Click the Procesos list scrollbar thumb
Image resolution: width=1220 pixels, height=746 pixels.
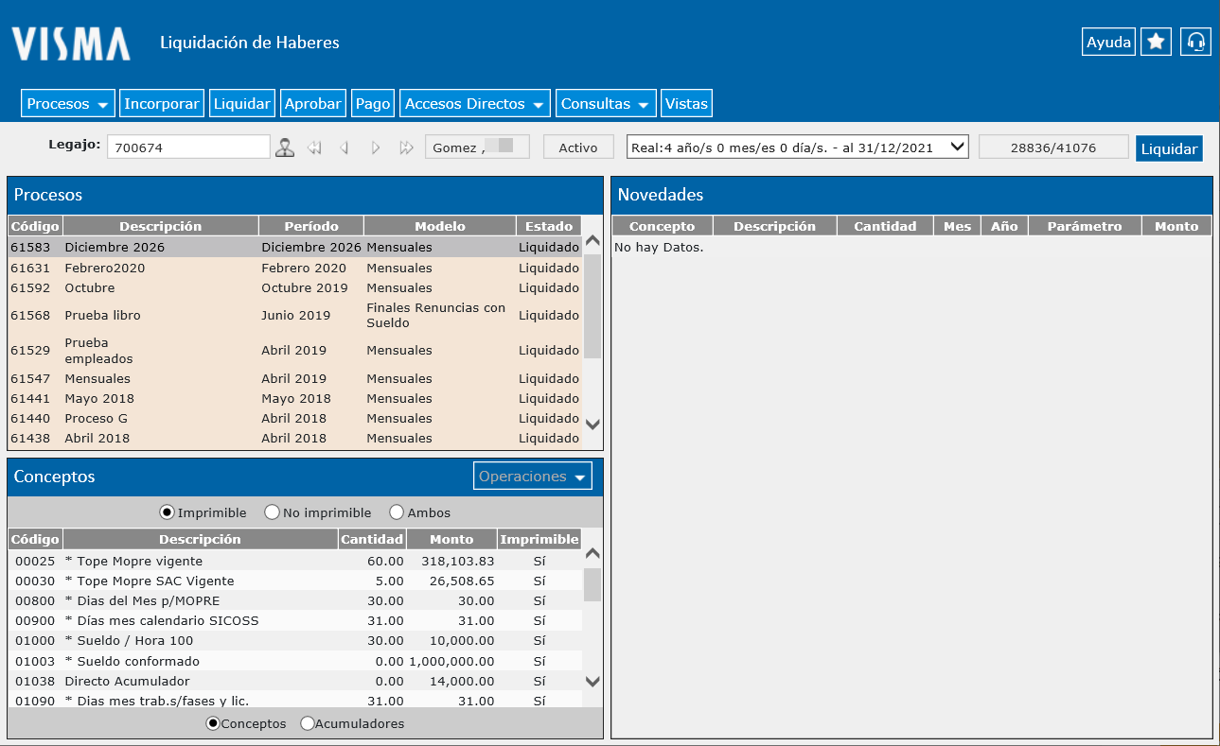tap(592, 305)
